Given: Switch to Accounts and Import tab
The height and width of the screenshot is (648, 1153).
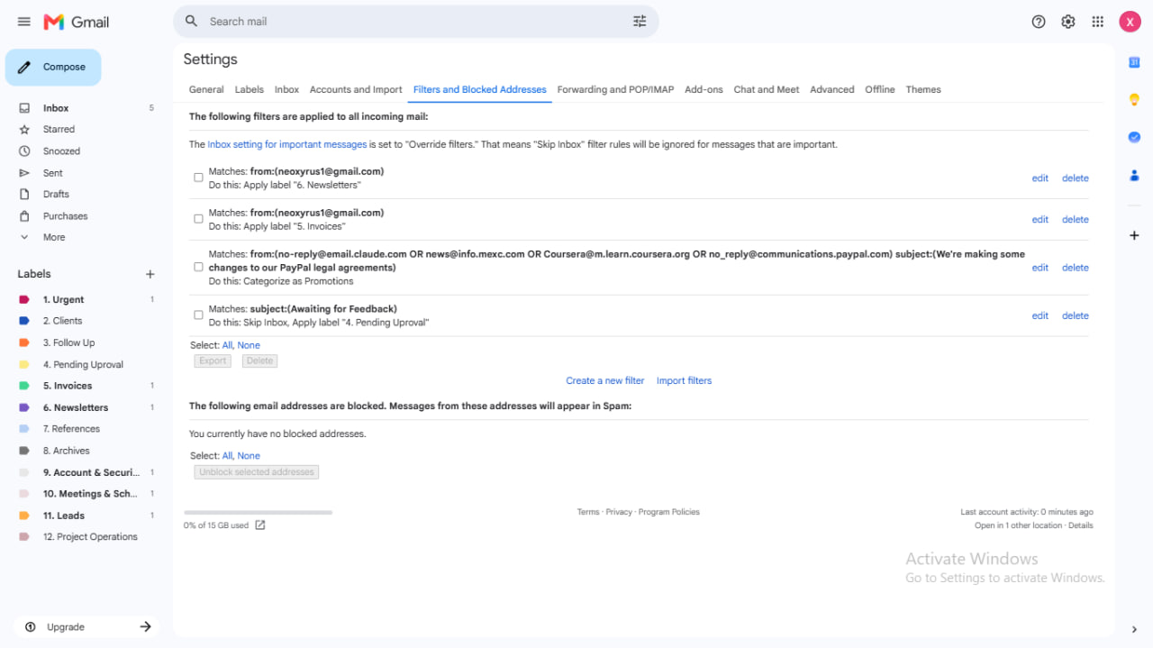Looking at the screenshot, I should [356, 89].
